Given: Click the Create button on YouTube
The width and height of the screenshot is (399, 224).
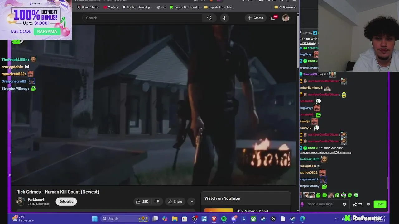Looking at the screenshot, I should pos(255,18).
